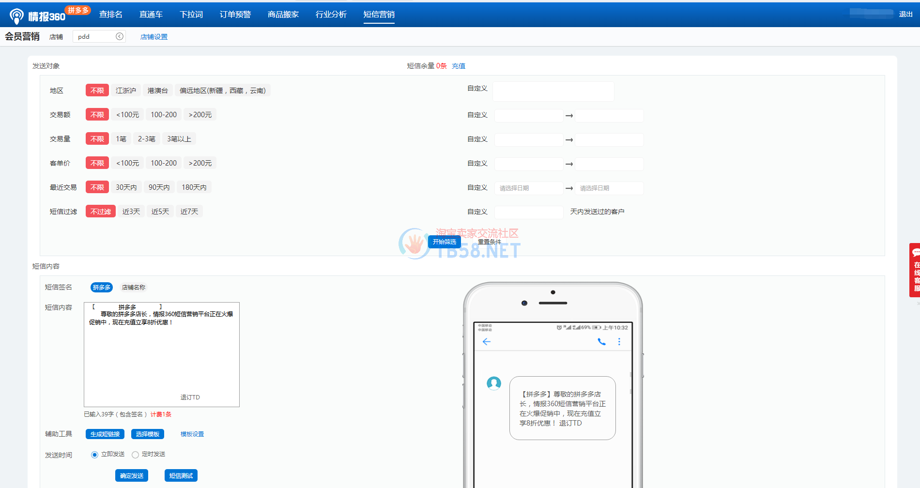The width and height of the screenshot is (920, 488).
Task: Select 180天内 for 最近交易
Action: (x=194, y=187)
